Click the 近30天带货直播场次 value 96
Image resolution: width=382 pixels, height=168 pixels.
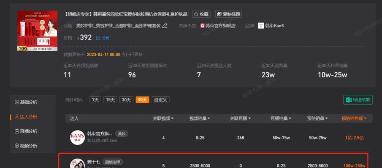(132, 75)
